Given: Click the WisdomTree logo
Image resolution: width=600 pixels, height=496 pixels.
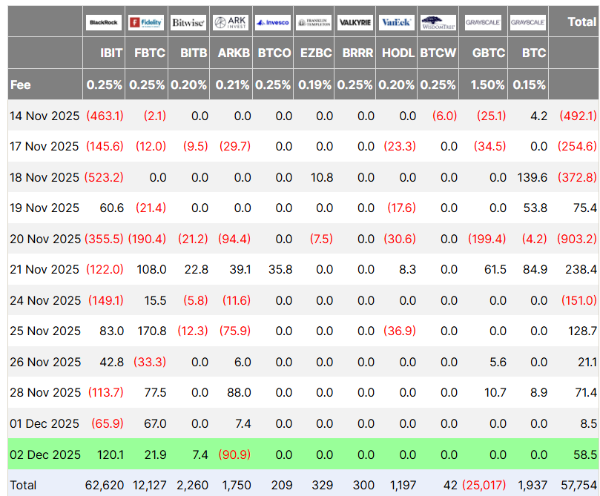Looking at the screenshot, I should (438, 22).
